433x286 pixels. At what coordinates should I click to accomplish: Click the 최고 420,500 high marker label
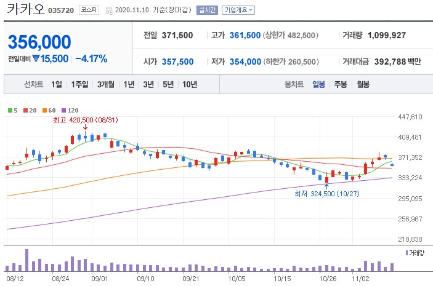[x=86, y=120]
